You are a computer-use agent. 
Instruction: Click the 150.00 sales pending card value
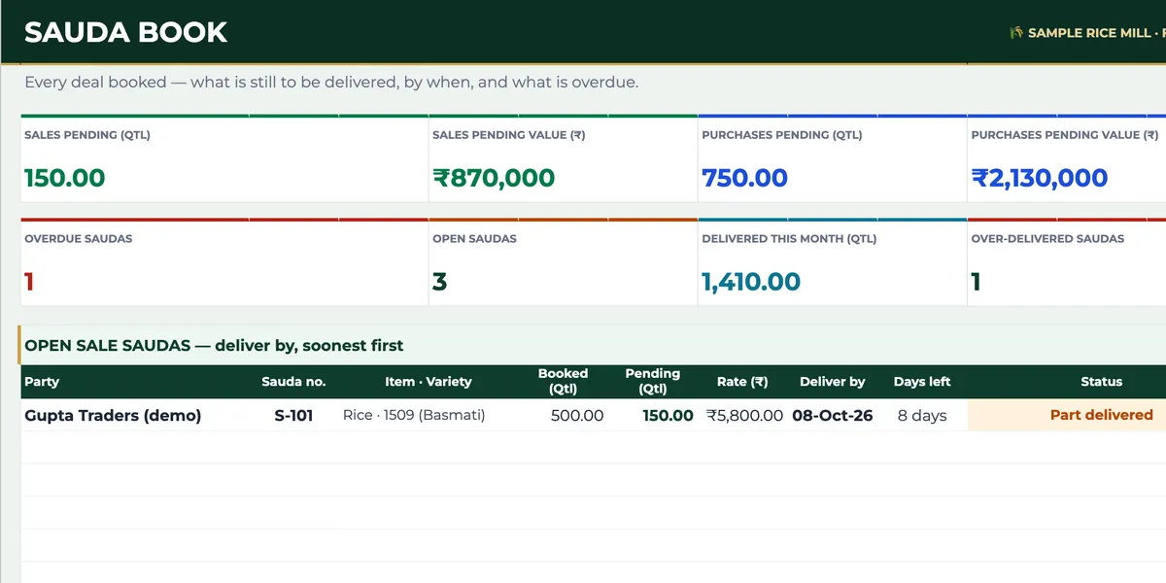point(65,178)
